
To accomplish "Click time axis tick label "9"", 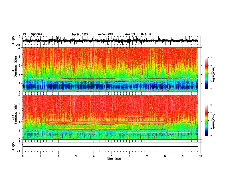I will [183, 156].
